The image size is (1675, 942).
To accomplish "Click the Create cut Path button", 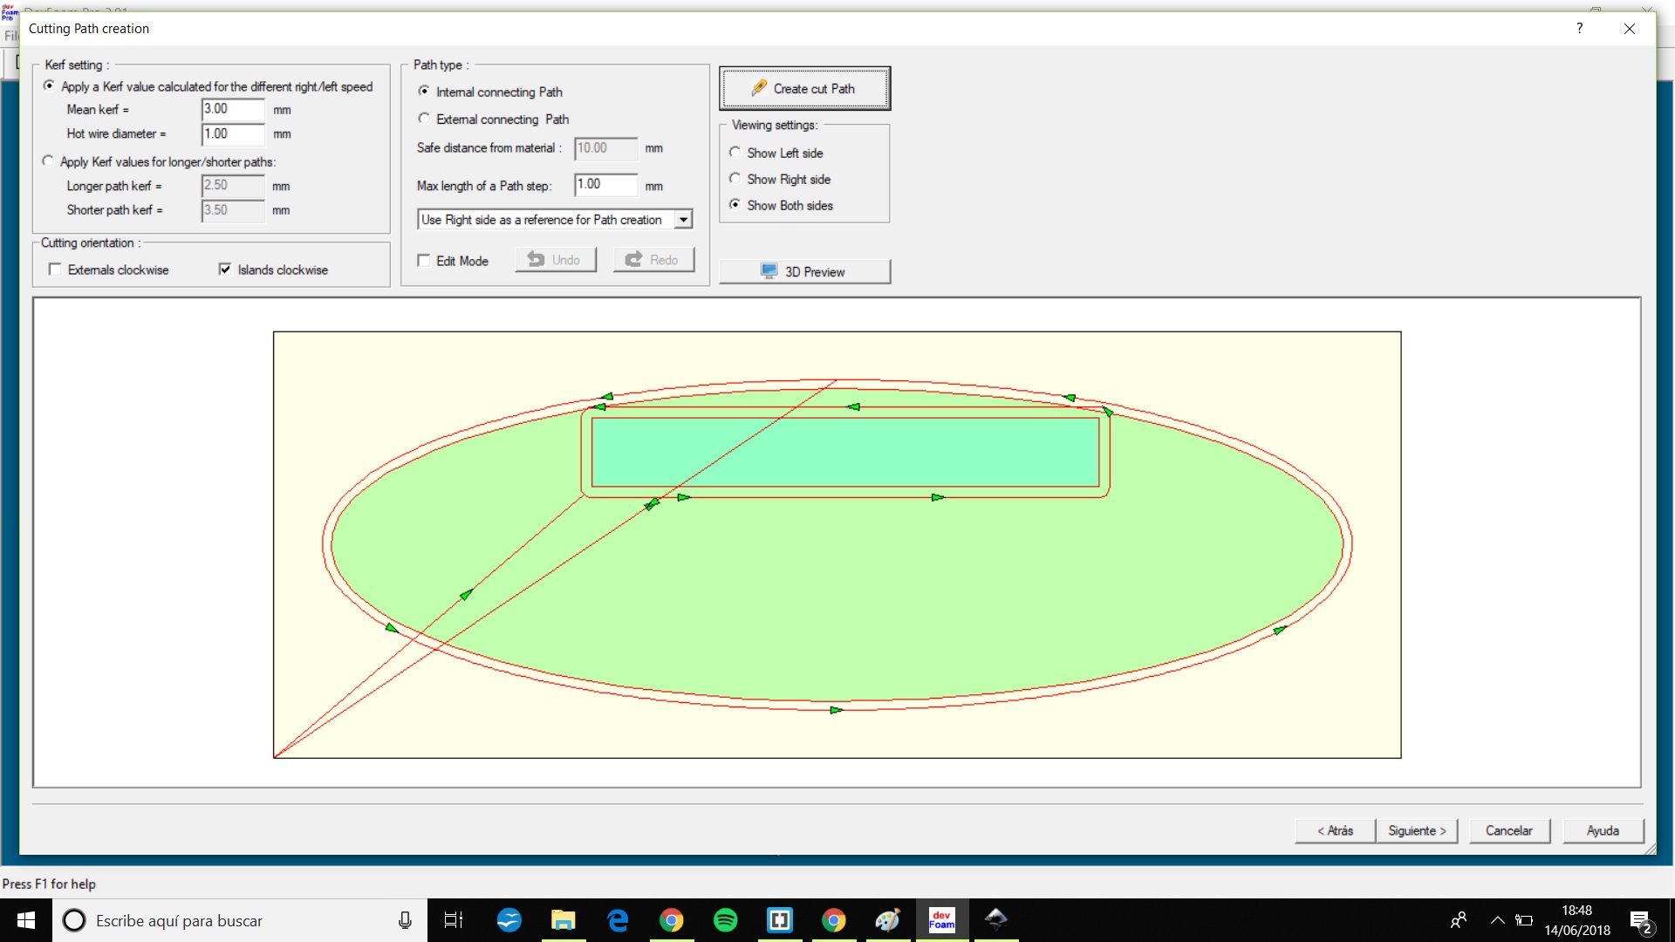I will point(804,89).
